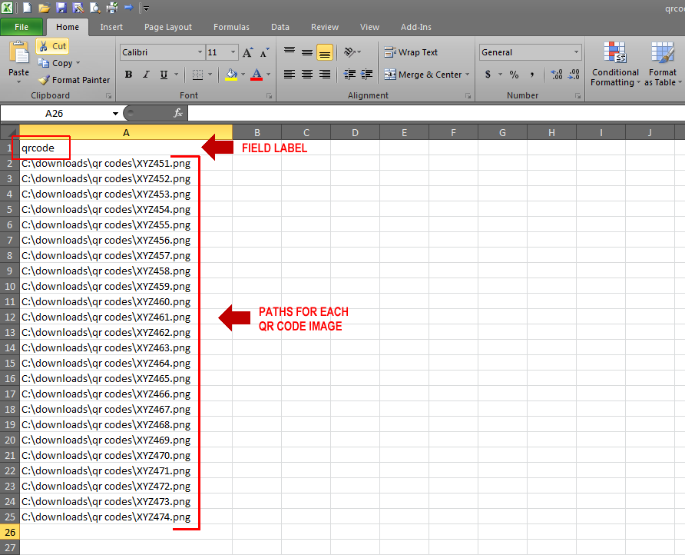685x555 pixels.
Task: Toggle Wrap Text
Action: click(411, 52)
